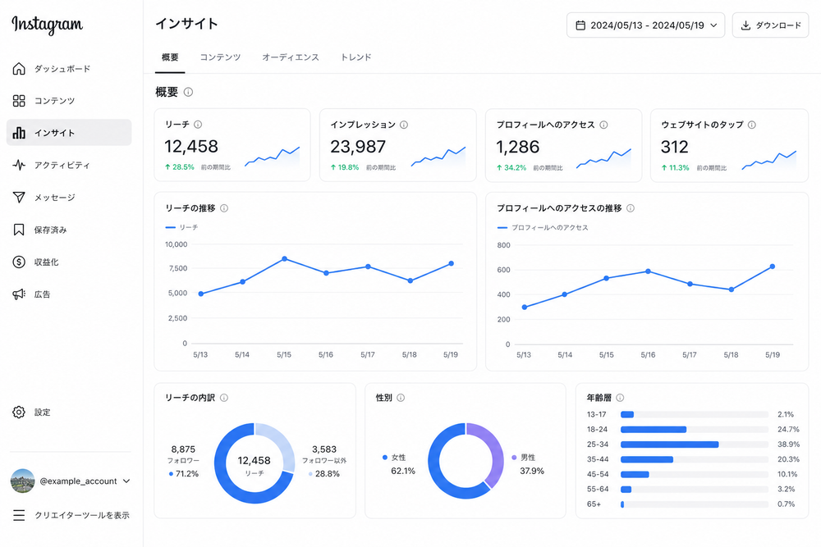The image size is (821, 547).
Task: Open 収益化 dollar coin icon
Action: point(19,262)
